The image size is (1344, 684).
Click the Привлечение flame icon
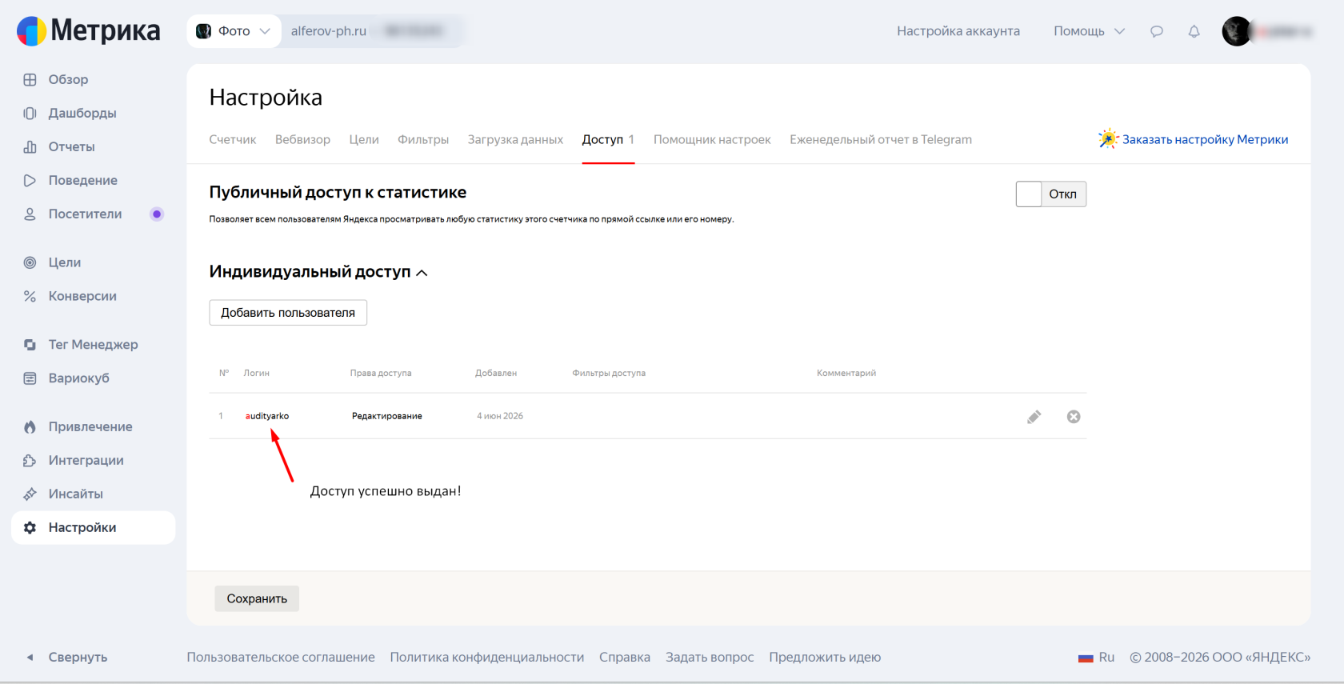[30, 427]
